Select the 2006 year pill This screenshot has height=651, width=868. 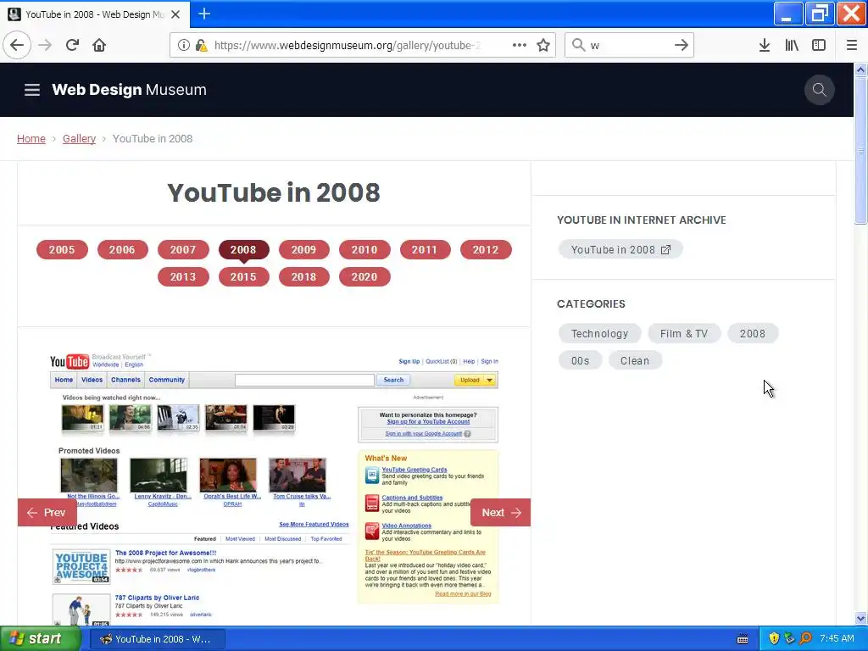coord(122,250)
